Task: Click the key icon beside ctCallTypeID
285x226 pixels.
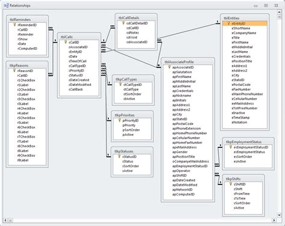Action: pyautogui.click(x=120, y=84)
